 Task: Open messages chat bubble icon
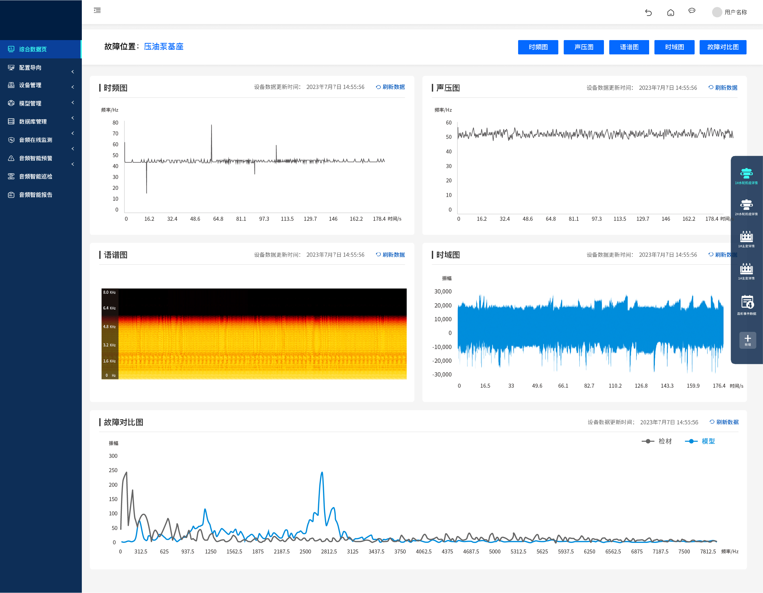692,11
